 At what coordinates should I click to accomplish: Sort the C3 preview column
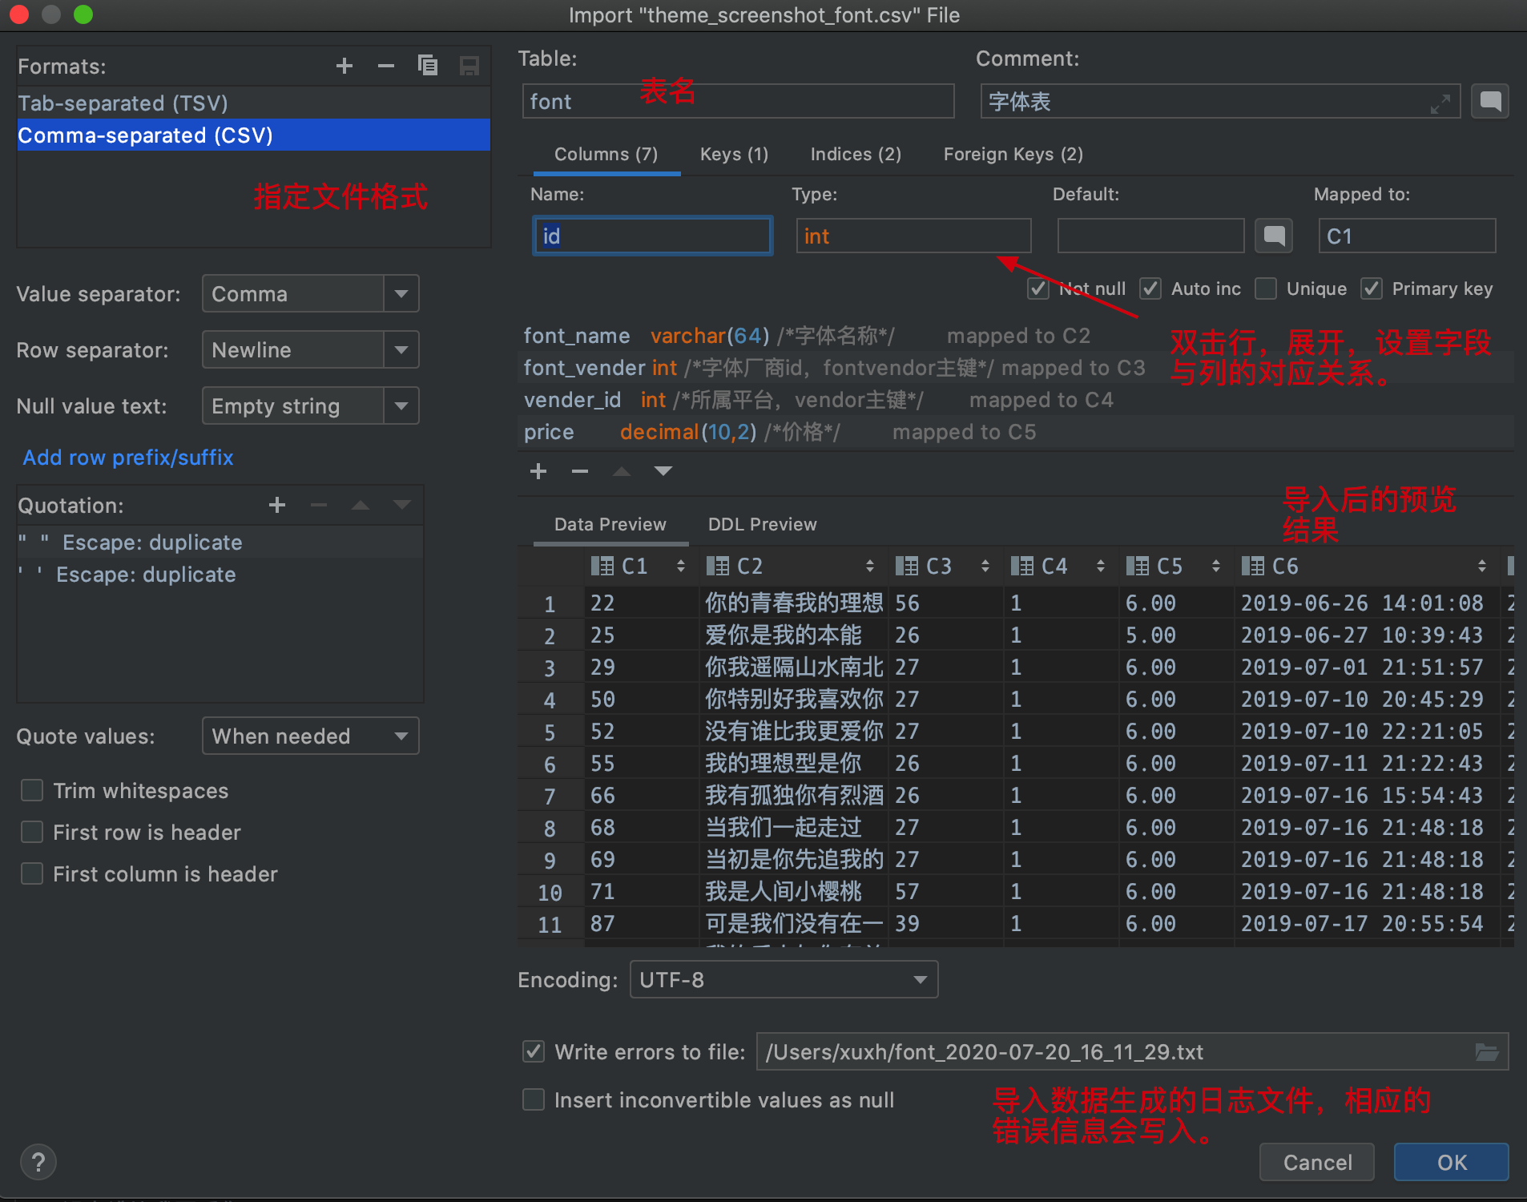985,566
